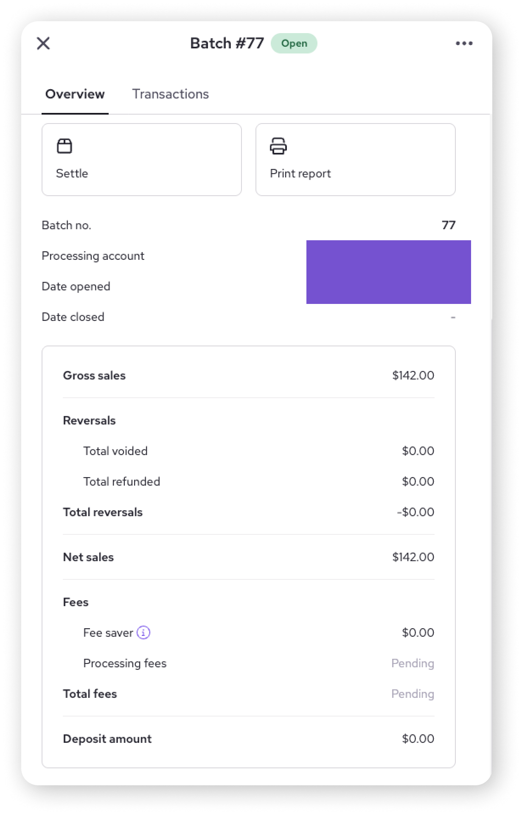
Task: Click the Settle box icon
Action: click(x=65, y=146)
